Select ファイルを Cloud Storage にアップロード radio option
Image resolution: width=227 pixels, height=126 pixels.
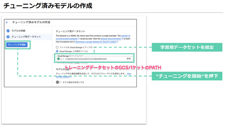pyautogui.click(x=57, y=47)
